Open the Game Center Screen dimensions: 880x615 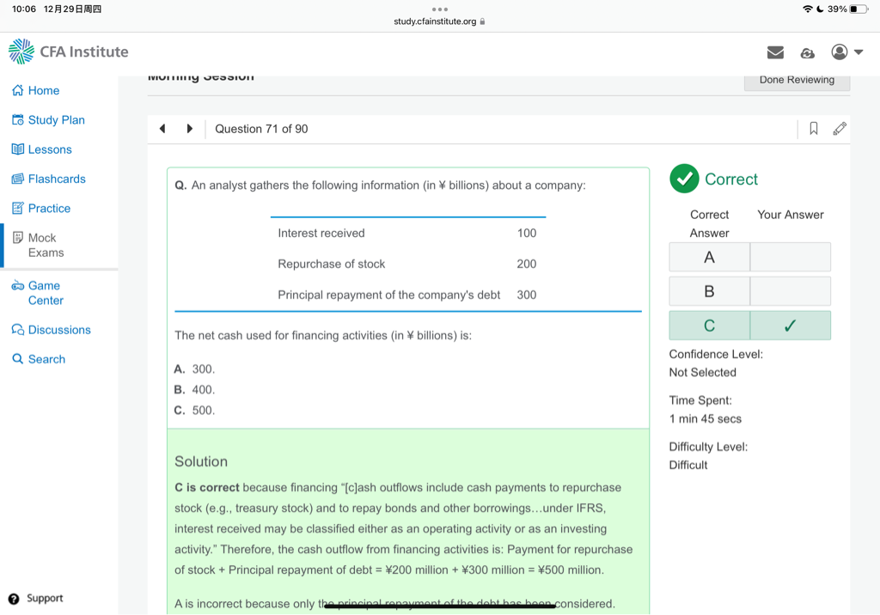45,293
